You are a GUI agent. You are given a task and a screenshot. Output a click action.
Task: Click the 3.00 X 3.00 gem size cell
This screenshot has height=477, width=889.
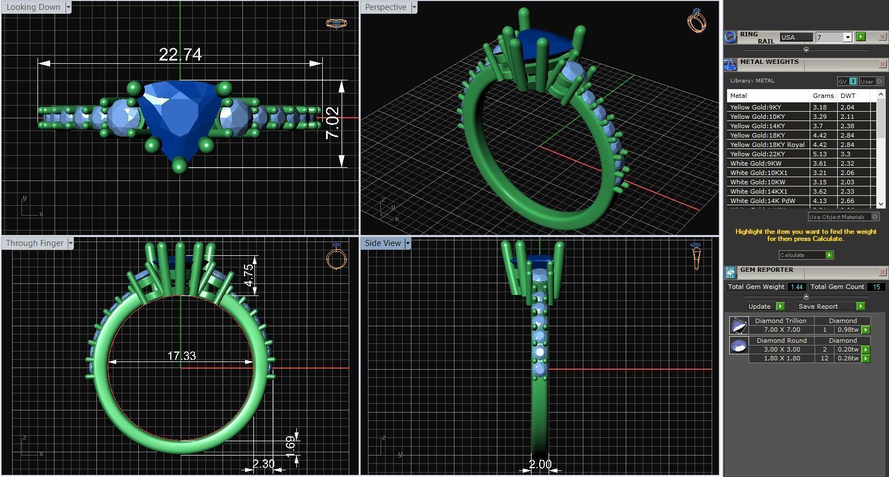(782, 349)
